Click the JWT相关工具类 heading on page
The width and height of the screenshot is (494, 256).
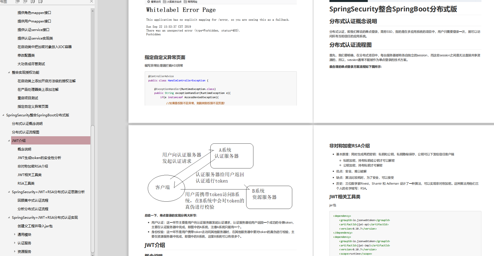[x=345, y=197]
